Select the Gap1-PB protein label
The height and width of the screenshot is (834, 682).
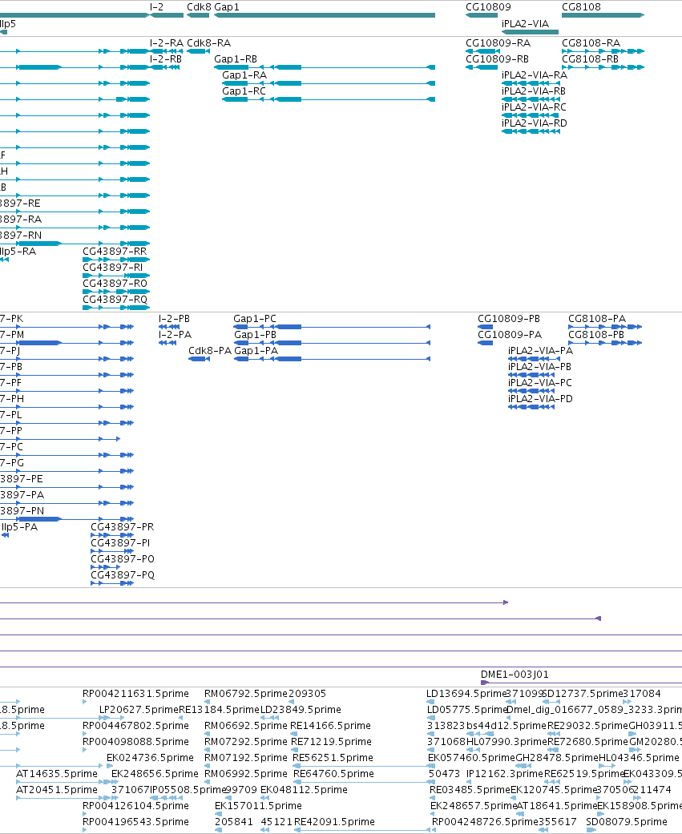coord(256,335)
